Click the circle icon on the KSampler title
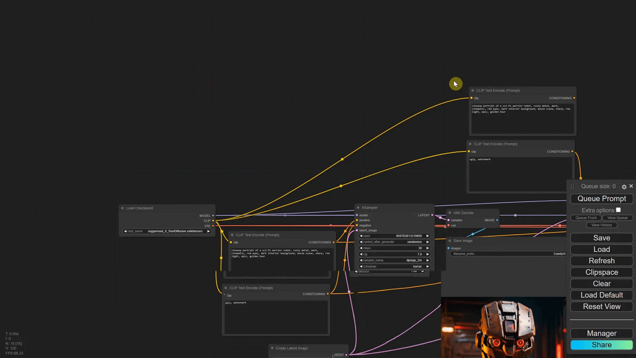 point(358,208)
